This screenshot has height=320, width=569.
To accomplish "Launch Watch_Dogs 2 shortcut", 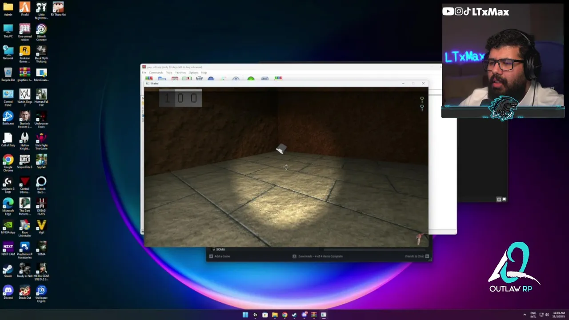I will click(x=25, y=98).
